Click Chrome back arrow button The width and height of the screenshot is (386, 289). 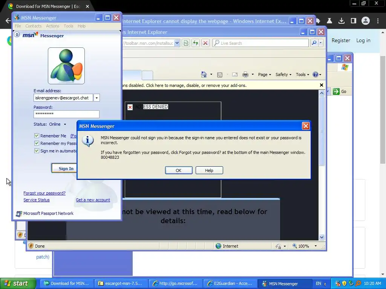(8, 21)
